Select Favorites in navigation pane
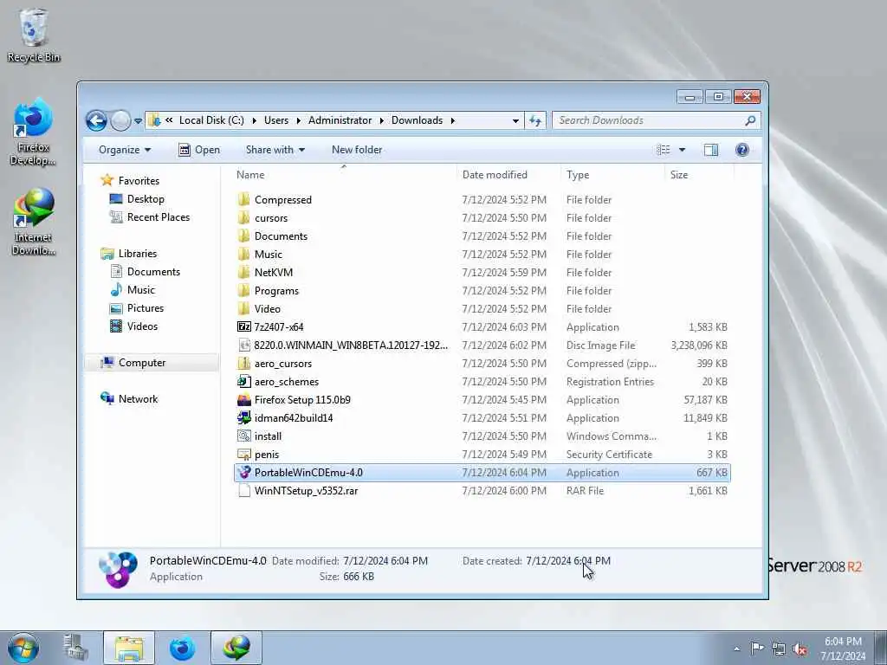The height and width of the screenshot is (665, 887). click(130, 181)
